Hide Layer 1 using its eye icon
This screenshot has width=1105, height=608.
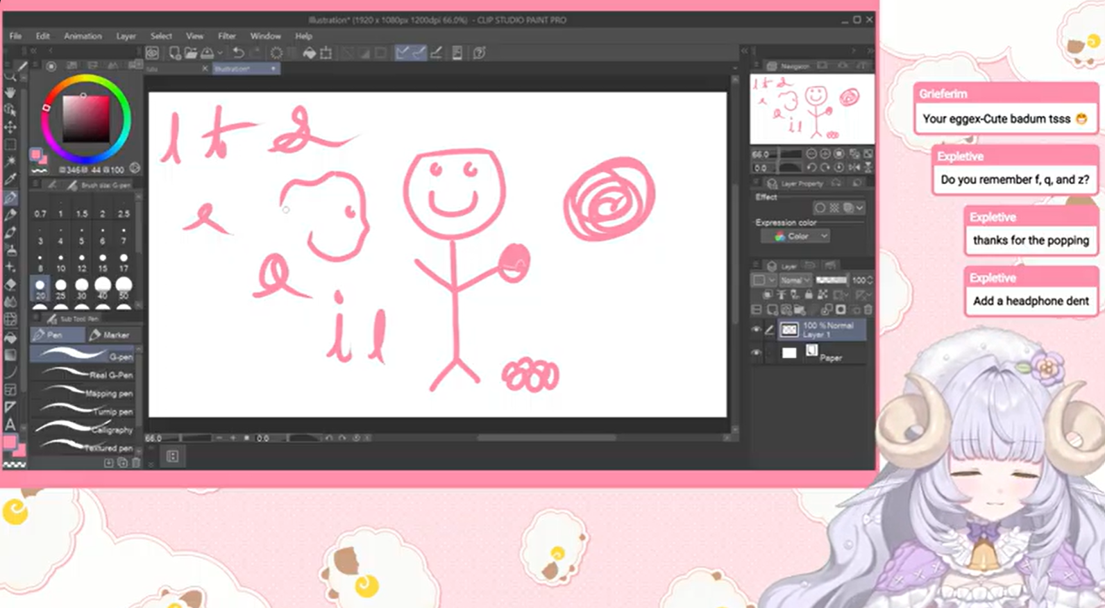pos(757,330)
